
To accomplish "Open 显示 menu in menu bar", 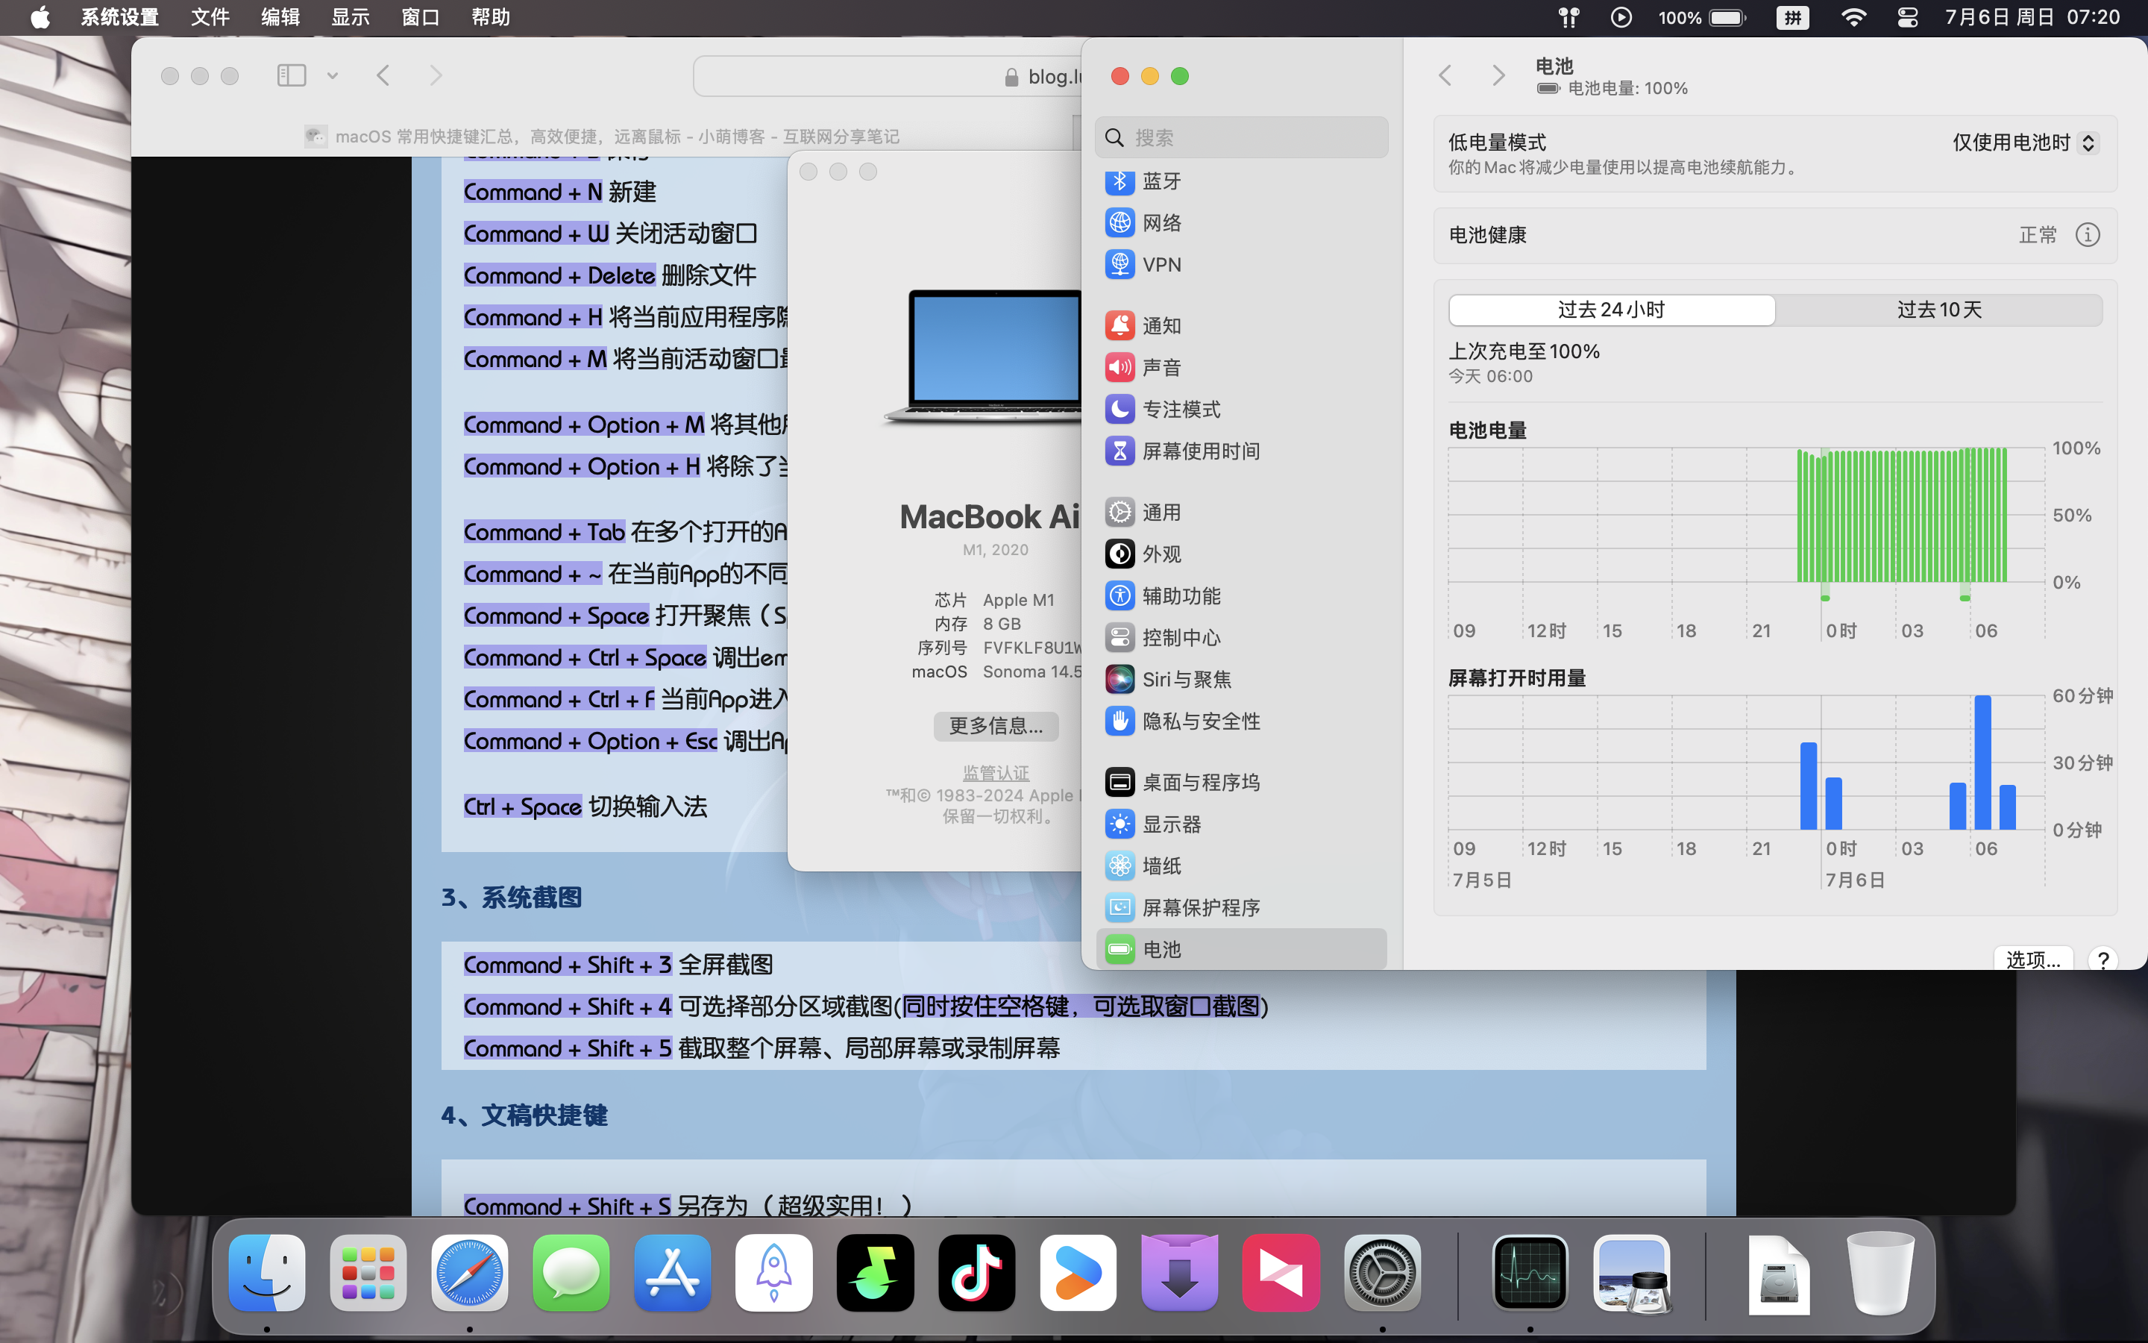I will pos(351,17).
